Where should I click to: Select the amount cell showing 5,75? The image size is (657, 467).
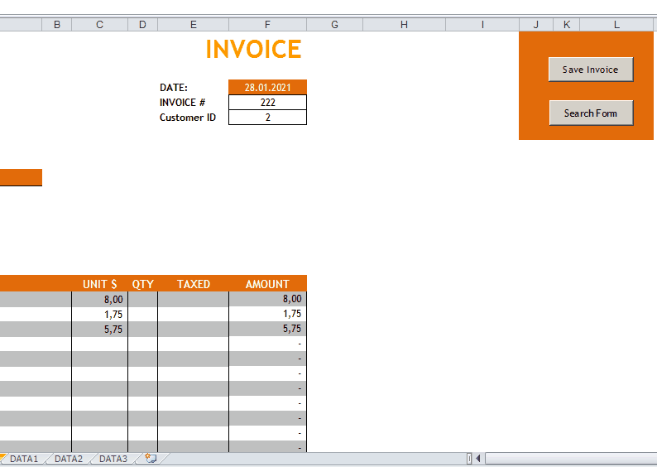point(267,329)
